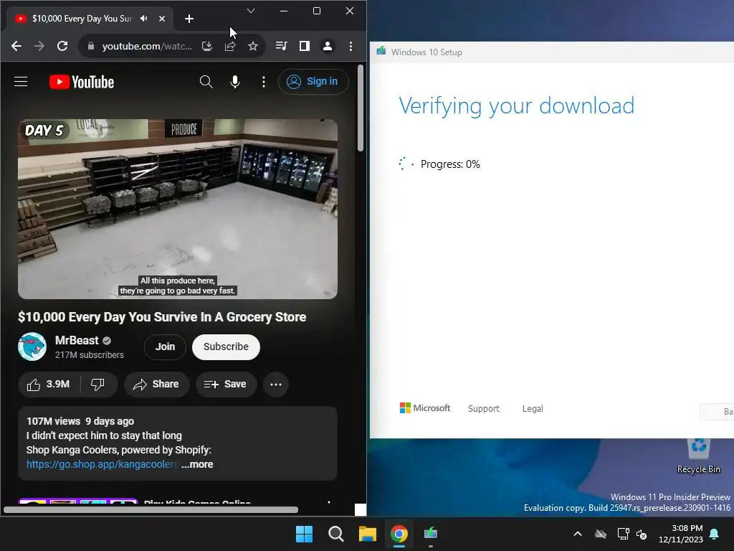
Task: Like the video (3.9M)
Action: [48, 385]
